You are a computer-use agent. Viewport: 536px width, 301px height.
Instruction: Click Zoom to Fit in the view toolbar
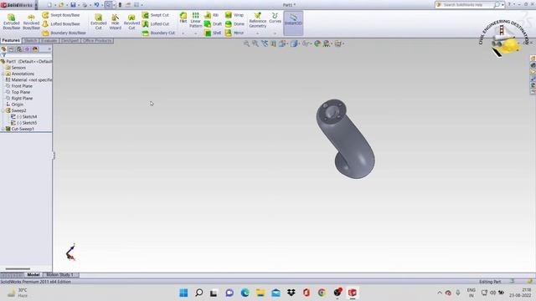coord(246,43)
